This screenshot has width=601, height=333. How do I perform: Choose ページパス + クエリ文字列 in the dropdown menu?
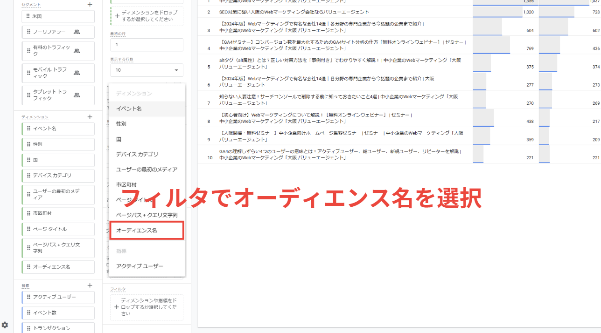[x=147, y=215]
